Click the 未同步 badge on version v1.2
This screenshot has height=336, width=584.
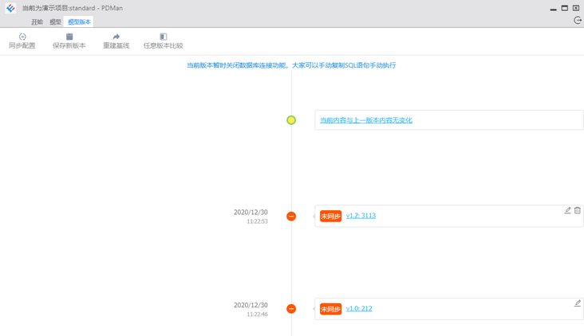point(330,217)
